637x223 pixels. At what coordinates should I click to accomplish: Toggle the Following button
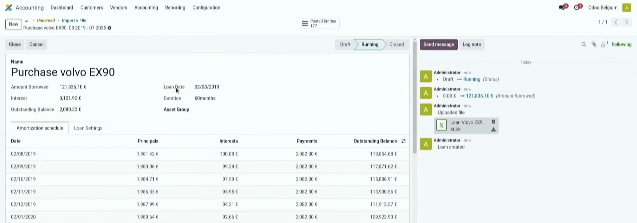pos(621,44)
